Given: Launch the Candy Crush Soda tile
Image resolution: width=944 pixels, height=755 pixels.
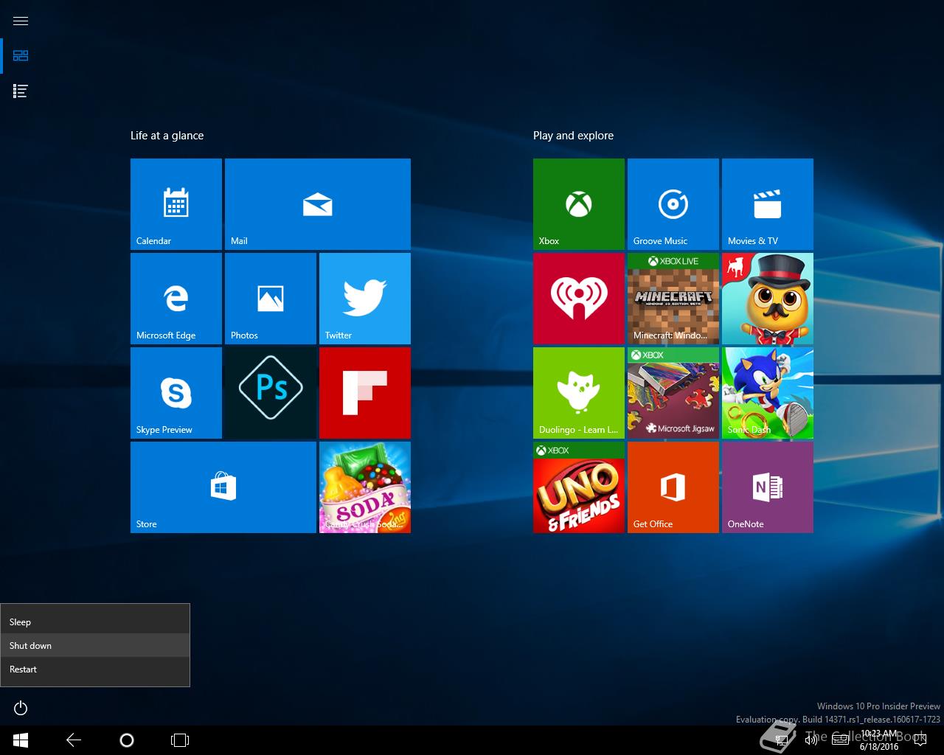Looking at the screenshot, I should coord(365,487).
